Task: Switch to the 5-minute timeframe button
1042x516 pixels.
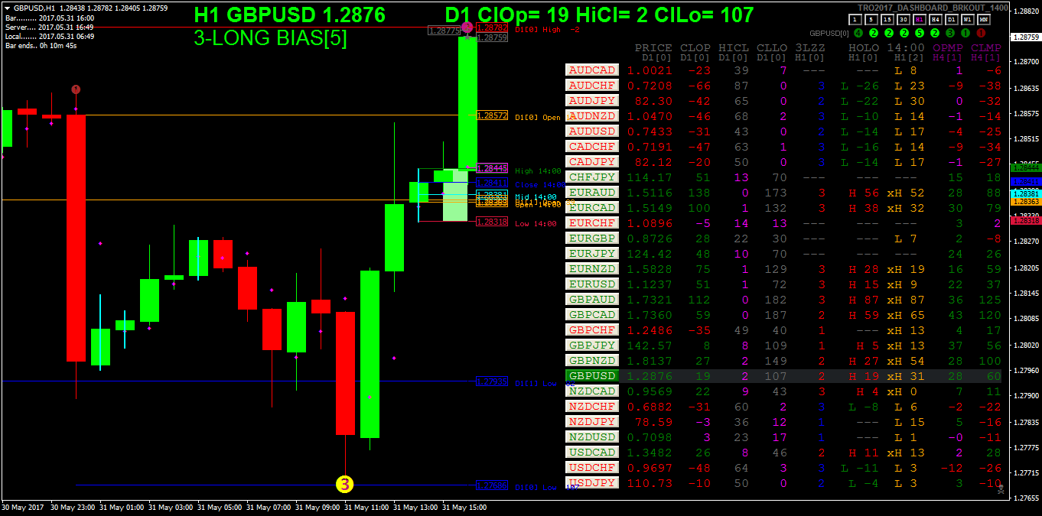Action: pyautogui.click(x=871, y=19)
